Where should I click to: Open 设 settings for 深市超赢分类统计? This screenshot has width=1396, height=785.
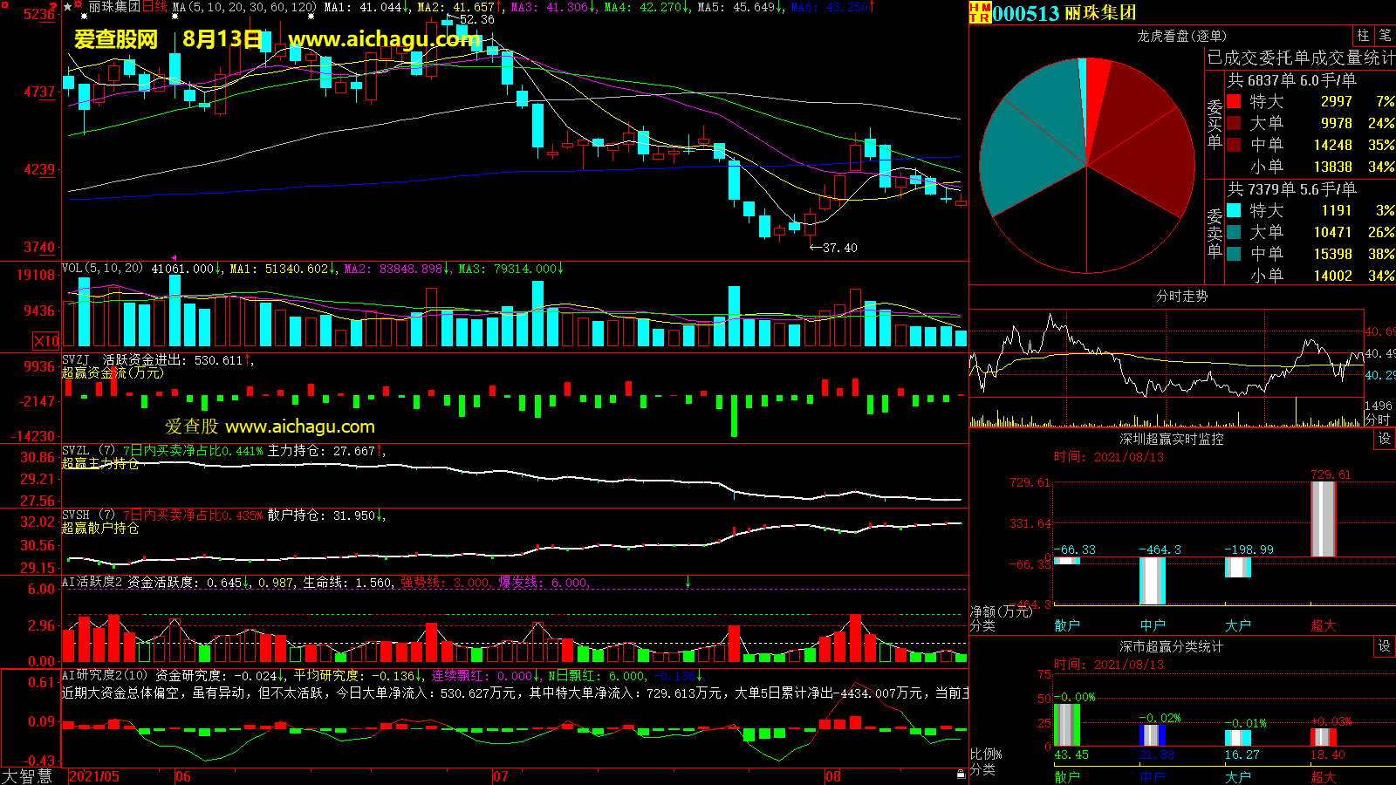1385,646
